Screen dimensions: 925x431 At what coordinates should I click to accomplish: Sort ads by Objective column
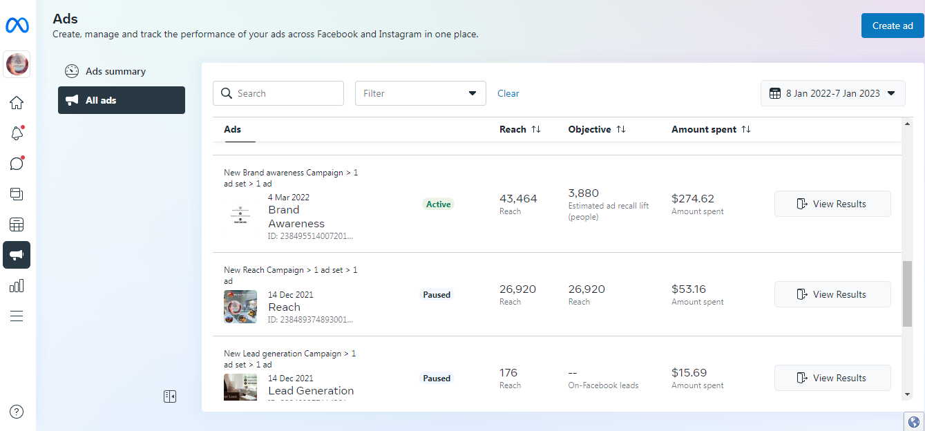[x=621, y=130]
